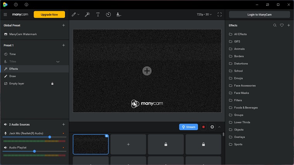Image resolution: width=294 pixels, height=165 pixels.
Task: Open the Emojis effects folder
Action: coord(236,78)
